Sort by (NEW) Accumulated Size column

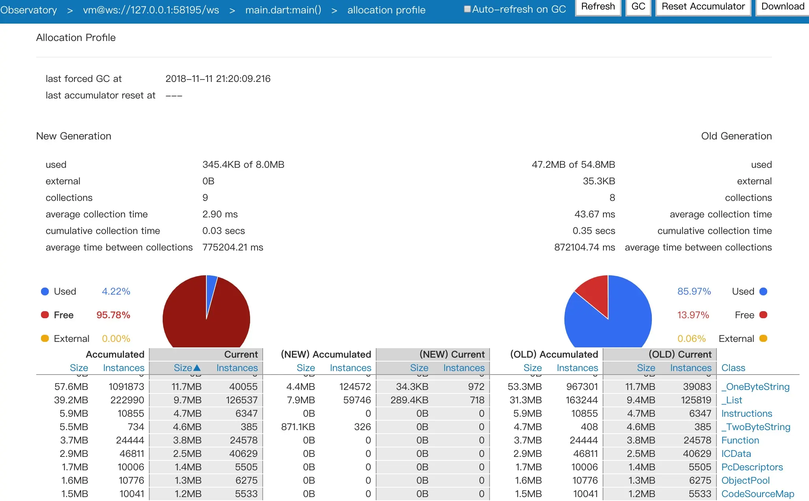click(306, 368)
